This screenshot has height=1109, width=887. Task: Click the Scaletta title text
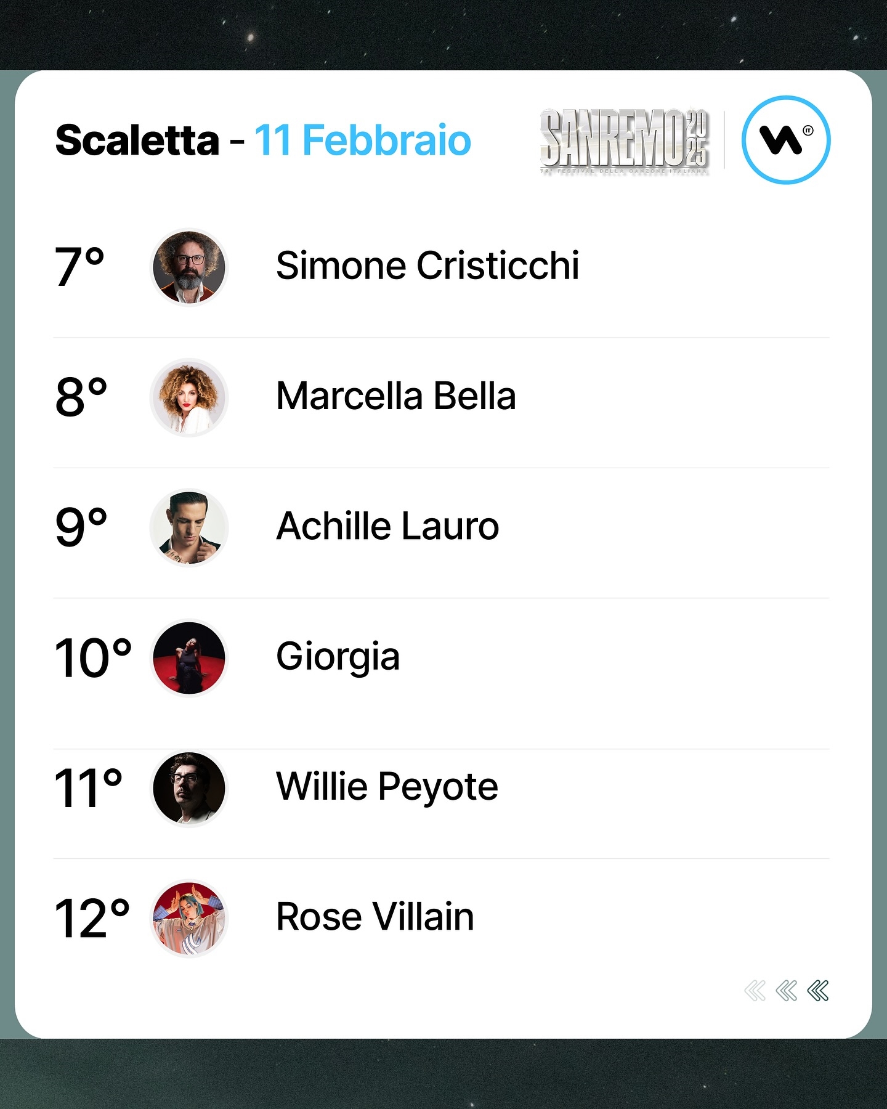pos(137,140)
